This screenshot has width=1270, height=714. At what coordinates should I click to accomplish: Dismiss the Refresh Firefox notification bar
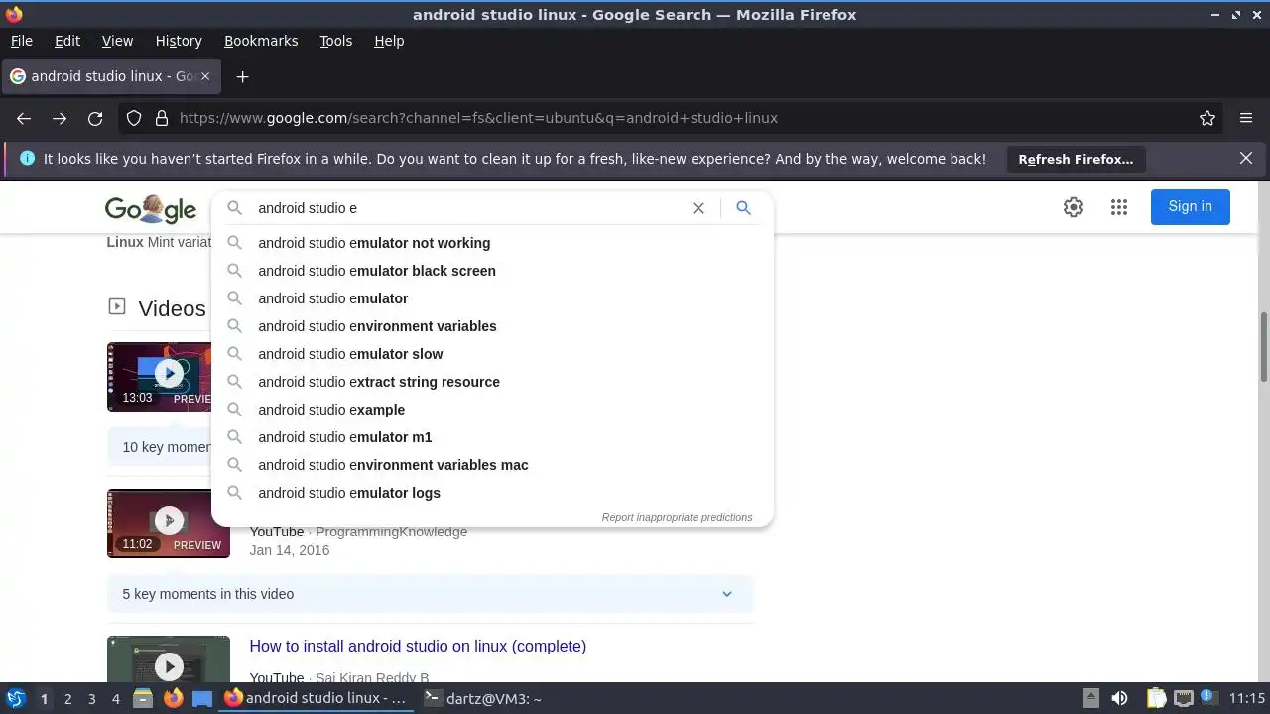(1246, 158)
